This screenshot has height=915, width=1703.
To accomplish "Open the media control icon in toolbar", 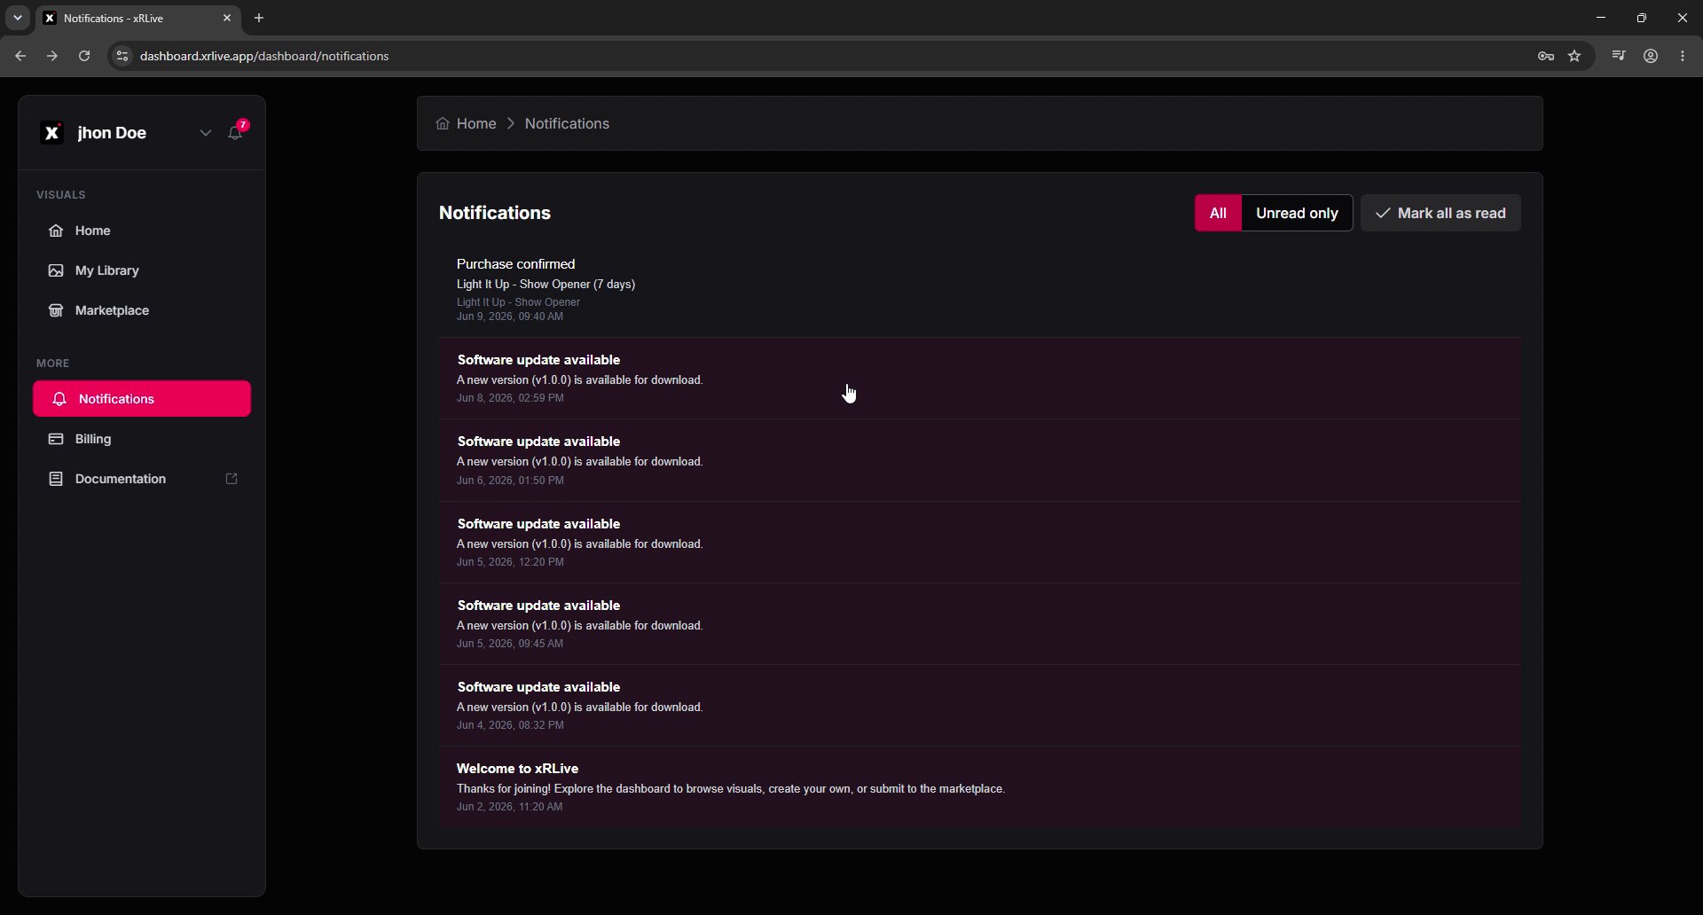I will [1619, 56].
